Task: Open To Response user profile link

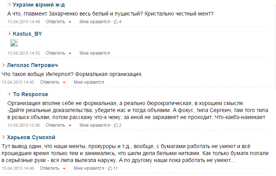Action: pyautogui.click(x=31, y=94)
